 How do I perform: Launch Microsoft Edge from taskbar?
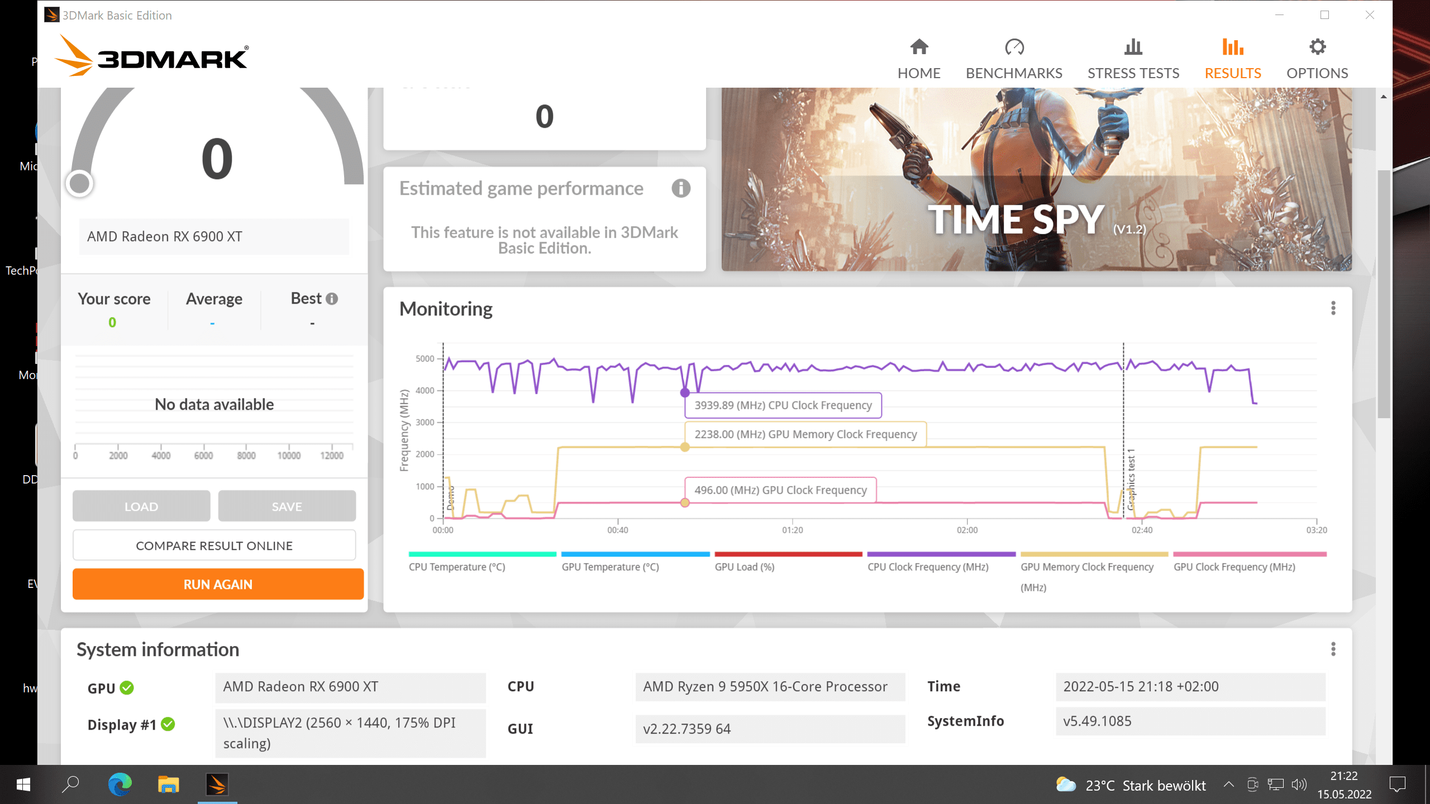[120, 784]
